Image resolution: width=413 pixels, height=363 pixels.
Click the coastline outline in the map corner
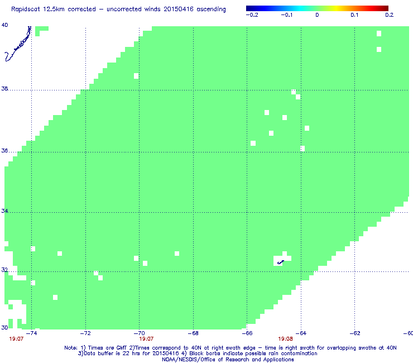pos(18,44)
